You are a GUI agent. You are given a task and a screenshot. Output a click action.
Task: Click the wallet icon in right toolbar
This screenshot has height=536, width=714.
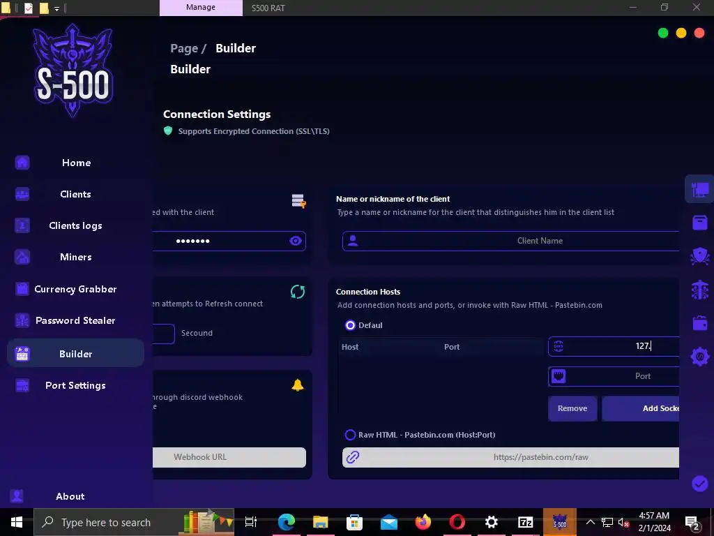click(x=700, y=323)
